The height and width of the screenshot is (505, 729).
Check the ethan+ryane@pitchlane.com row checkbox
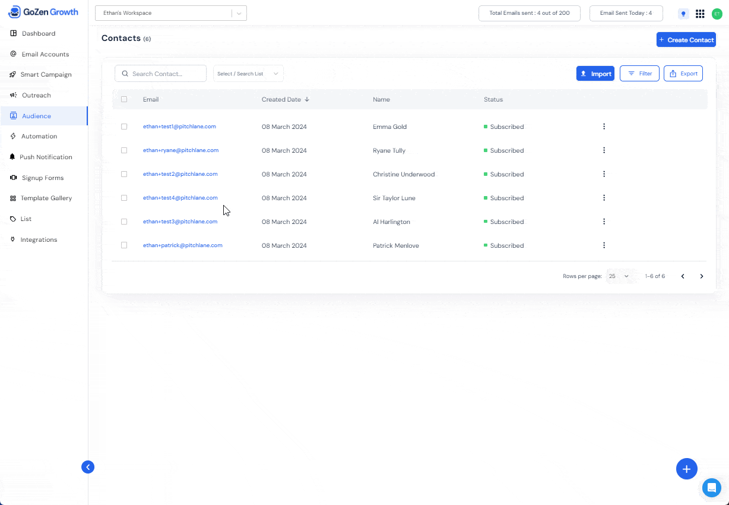pyautogui.click(x=124, y=150)
